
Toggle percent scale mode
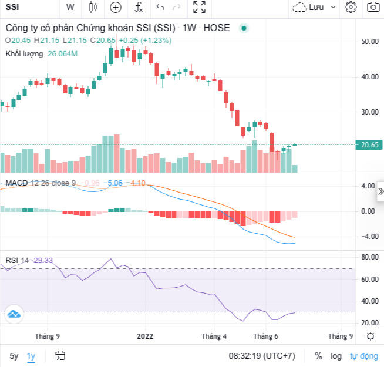tap(318, 356)
